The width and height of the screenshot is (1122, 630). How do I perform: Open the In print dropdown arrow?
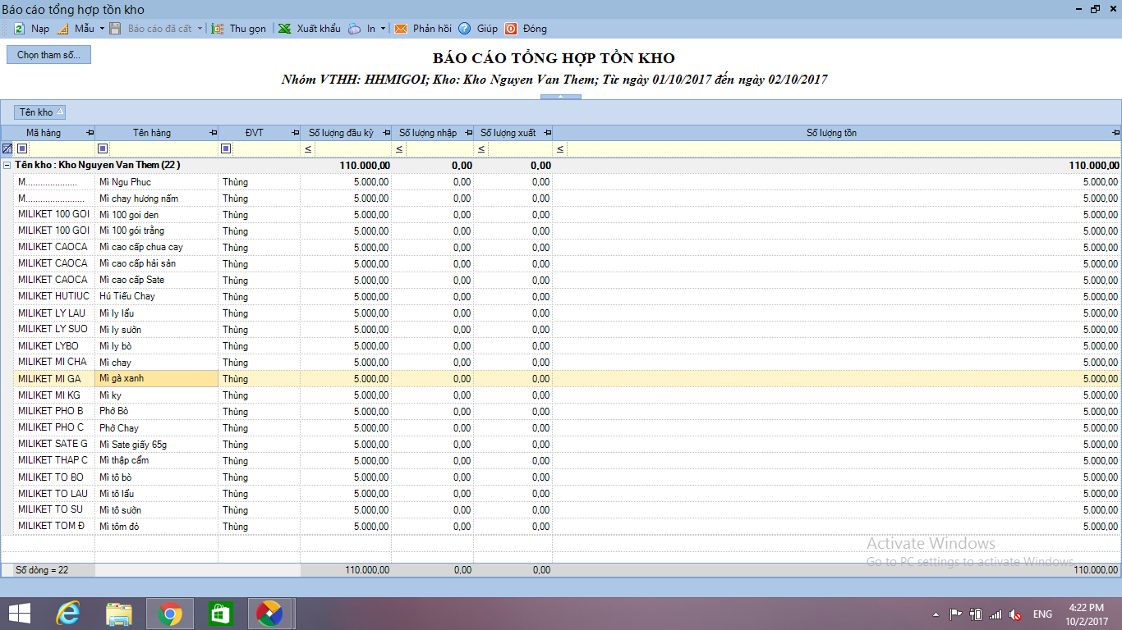click(383, 29)
